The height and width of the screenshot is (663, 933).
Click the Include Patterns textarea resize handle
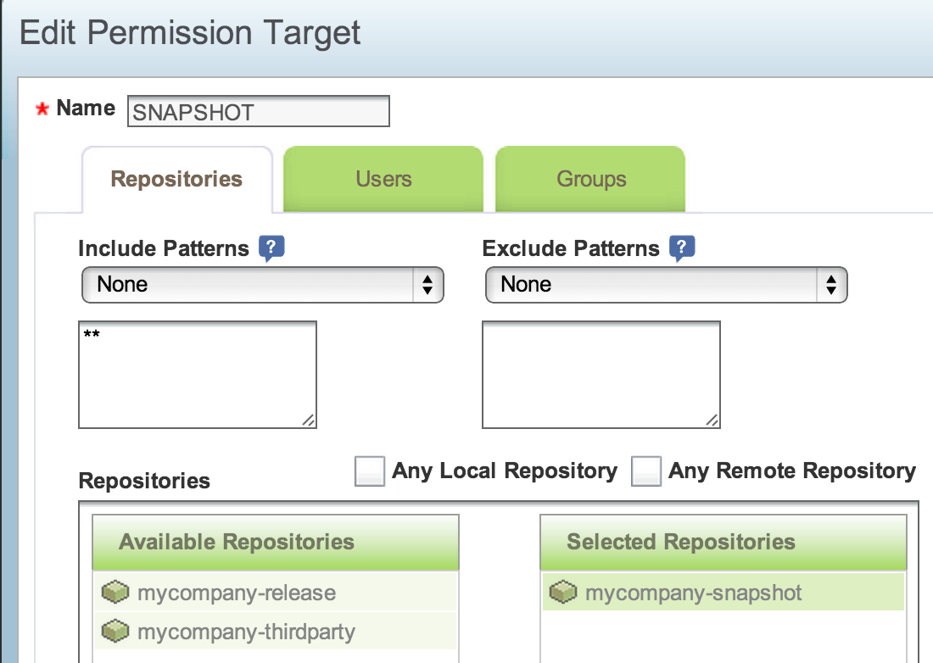(307, 419)
